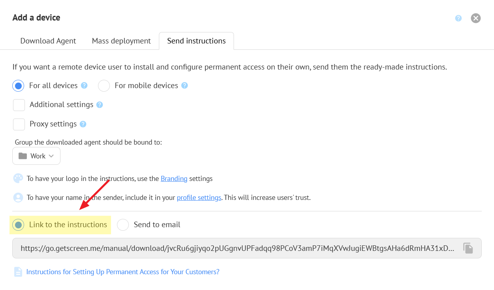494x290 pixels.
Task: Click help icon beside For all devices
Action: (x=84, y=85)
